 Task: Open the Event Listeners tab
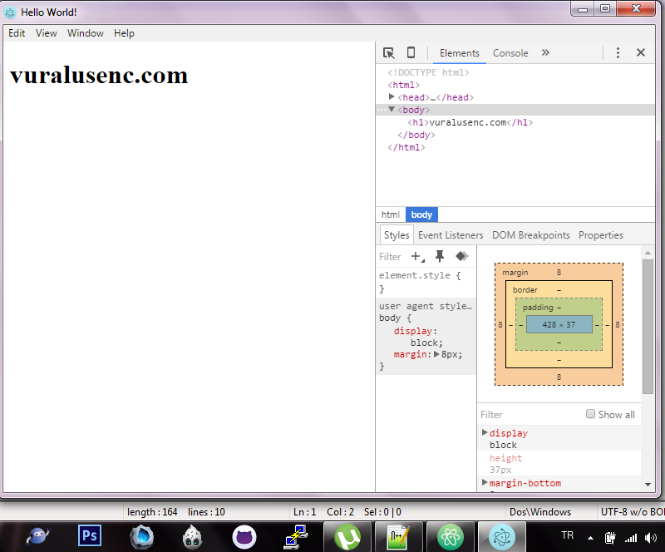tap(451, 235)
